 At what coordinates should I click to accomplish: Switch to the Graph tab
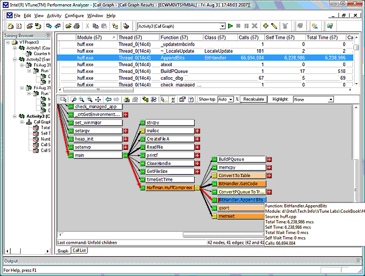point(63,250)
